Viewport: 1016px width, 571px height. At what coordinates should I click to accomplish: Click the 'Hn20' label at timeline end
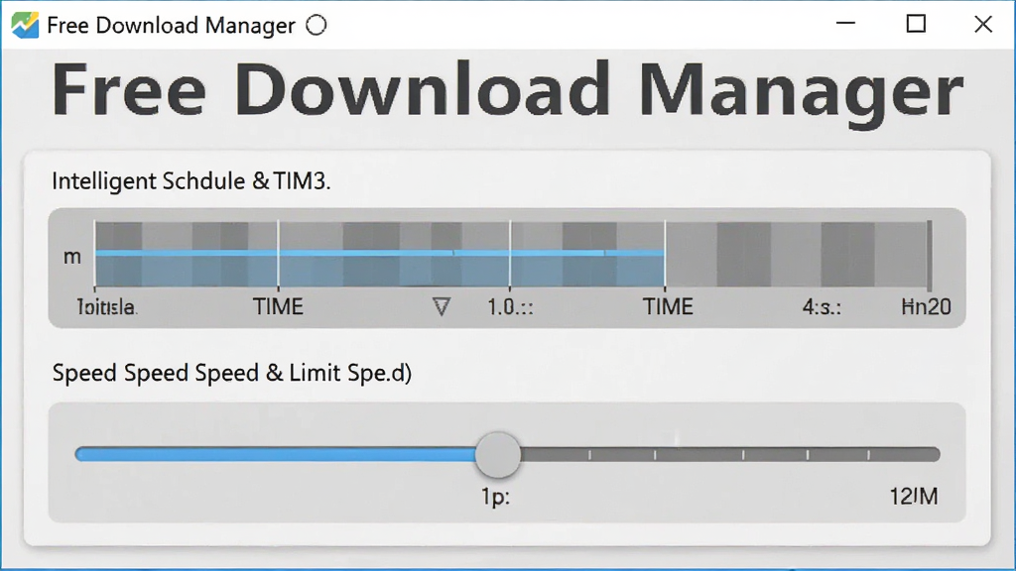tap(927, 307)
